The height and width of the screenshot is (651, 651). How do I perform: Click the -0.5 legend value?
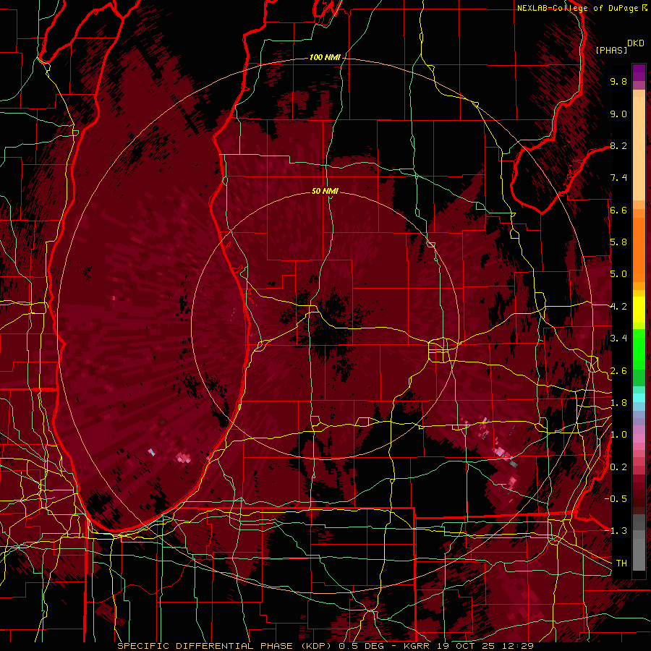coord(616,499)
